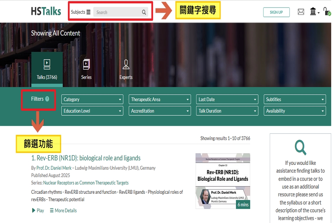The image size is (335, 223).
Task: Open Prof. Dr. Daniel Merk's profile link
Action: point(54,168)
